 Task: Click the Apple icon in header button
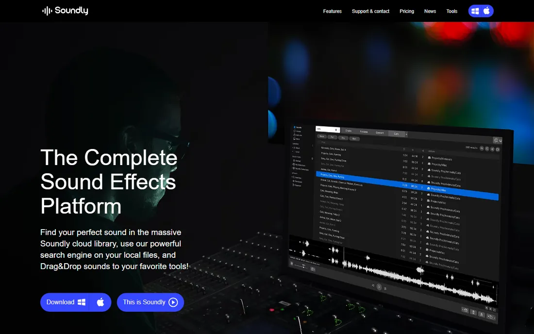[x=486, y=11]
